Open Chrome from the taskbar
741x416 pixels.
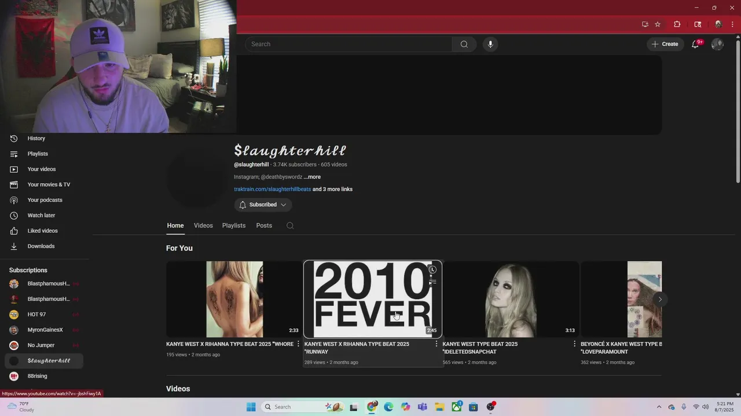(x=372, y=407)
